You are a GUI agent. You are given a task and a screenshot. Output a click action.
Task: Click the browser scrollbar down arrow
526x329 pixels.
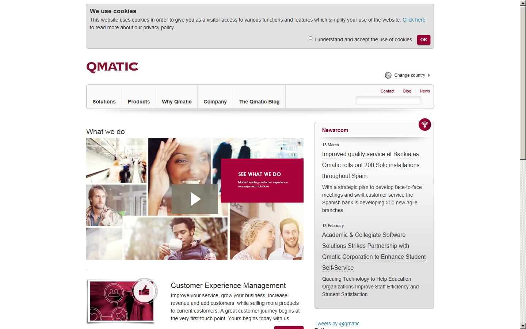pyautogui.click(x=523, y=326)
